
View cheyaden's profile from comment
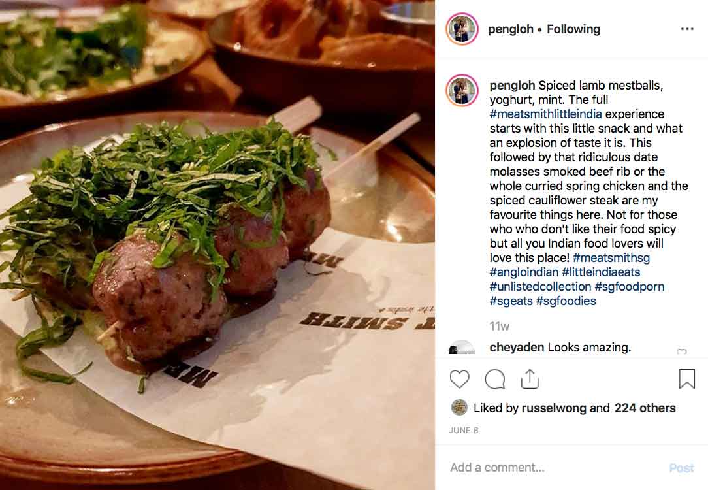[x=517, y=348]
